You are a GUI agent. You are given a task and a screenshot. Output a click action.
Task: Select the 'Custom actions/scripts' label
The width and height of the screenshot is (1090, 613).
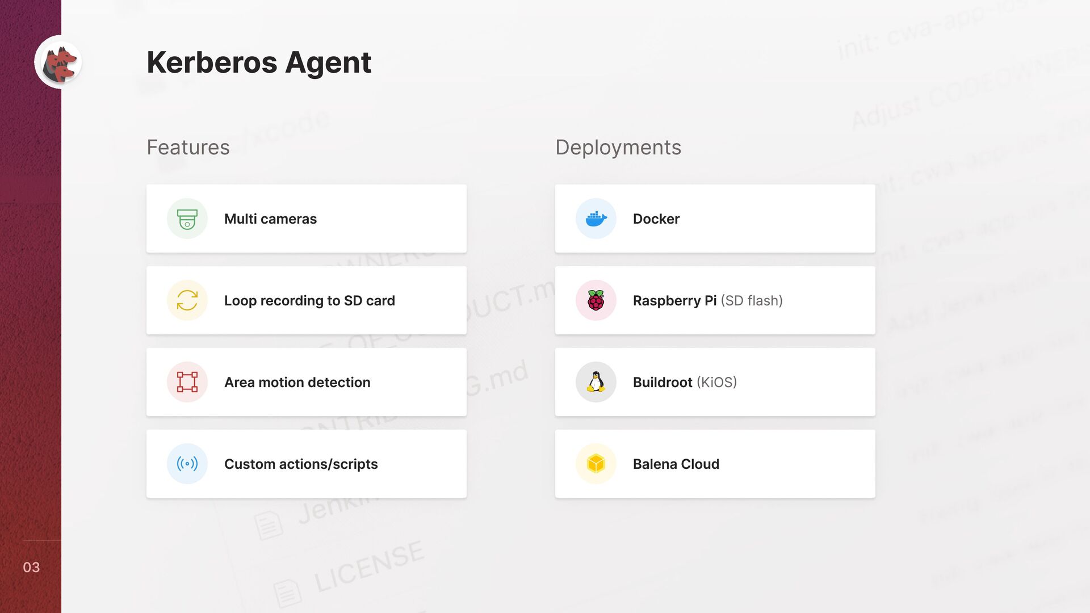tap(301, 464)
